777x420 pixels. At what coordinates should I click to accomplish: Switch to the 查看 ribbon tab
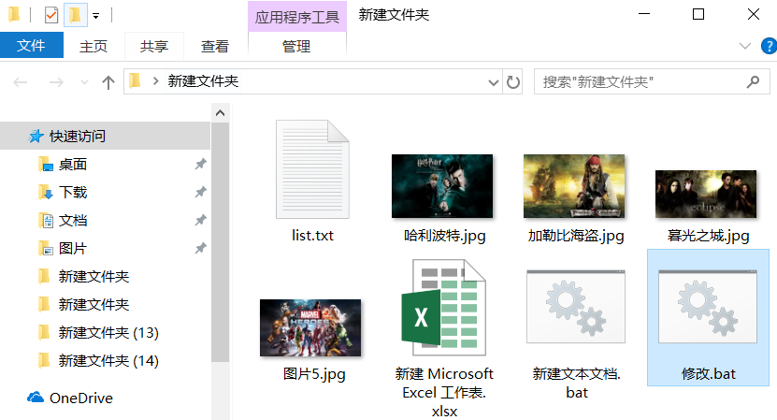214,46
